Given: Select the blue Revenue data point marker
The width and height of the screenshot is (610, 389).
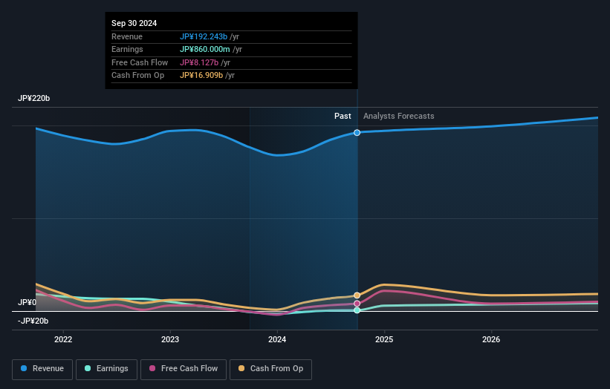Looking at the screenshot, I should (x=357, y=133).
